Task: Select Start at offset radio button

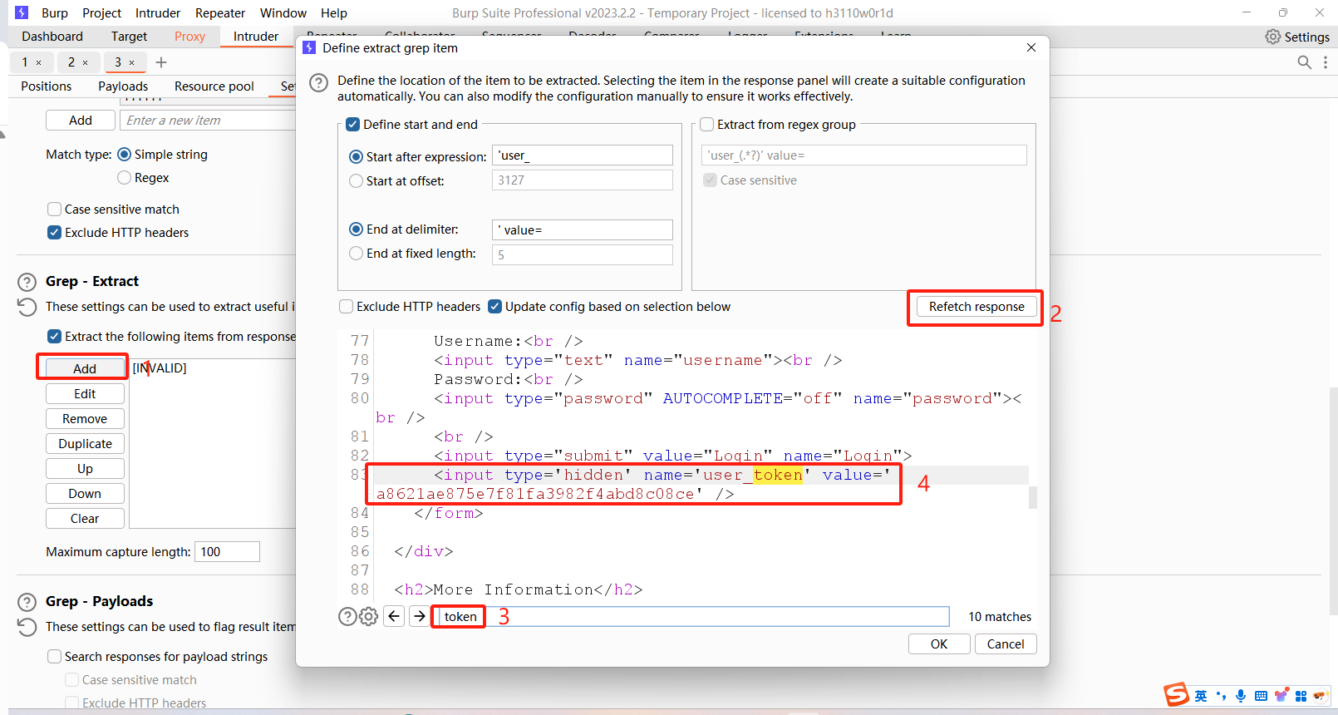Action: click(357, 180)
